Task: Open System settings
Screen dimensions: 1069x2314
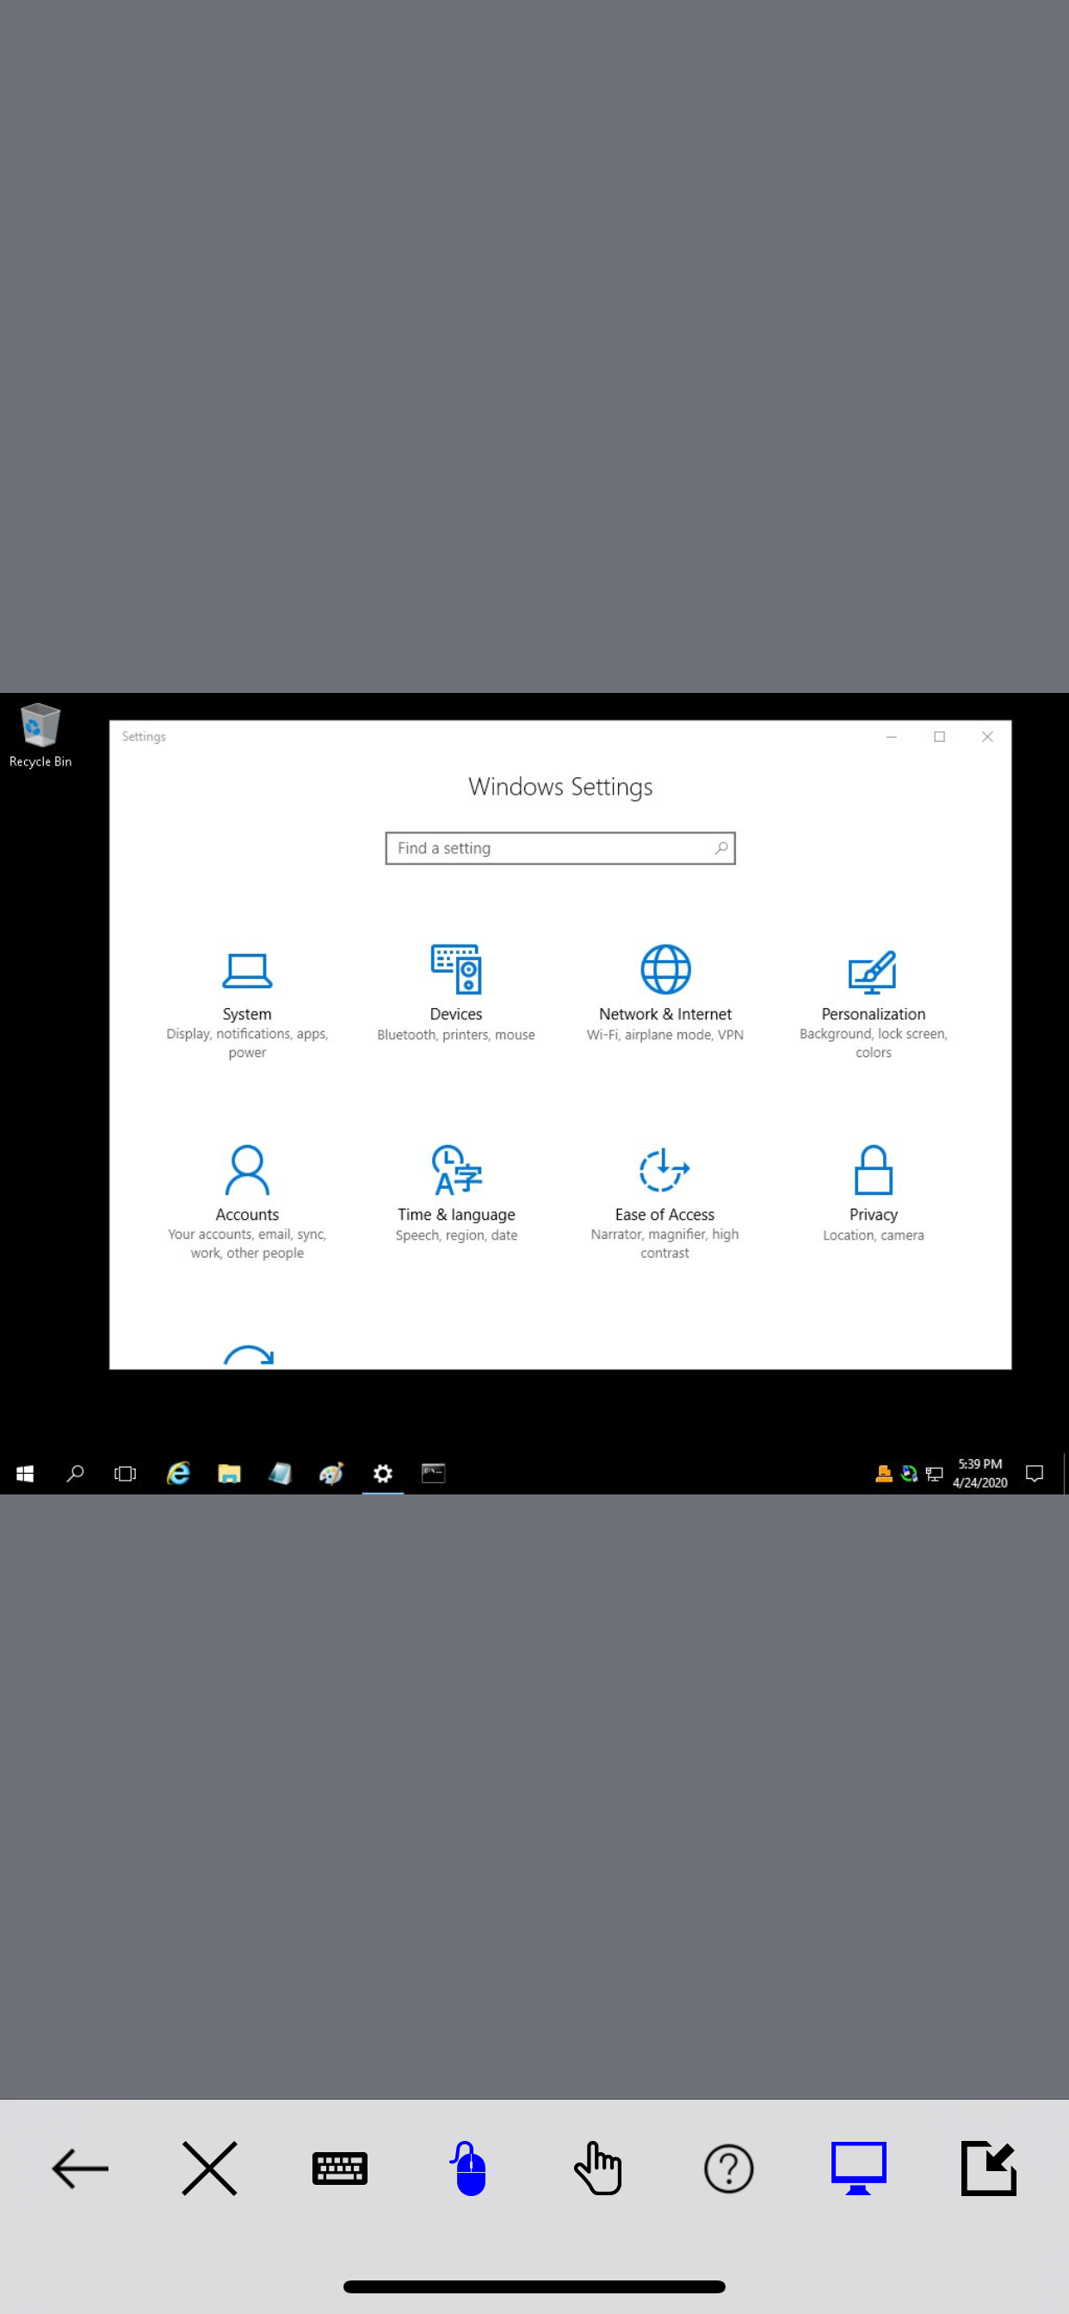Action: point(247,1005)
